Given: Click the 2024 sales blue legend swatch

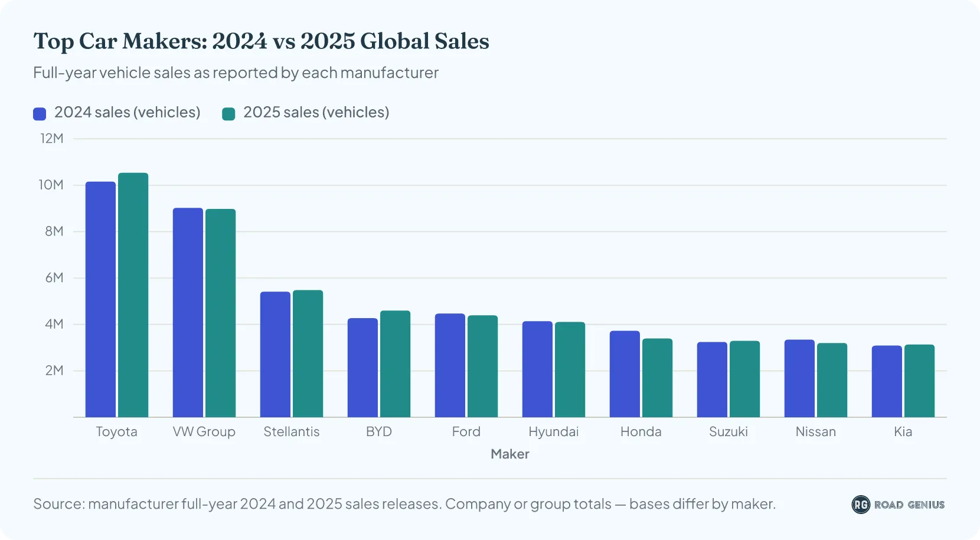Looking at the screenshot, I should (x=40, y=114).
